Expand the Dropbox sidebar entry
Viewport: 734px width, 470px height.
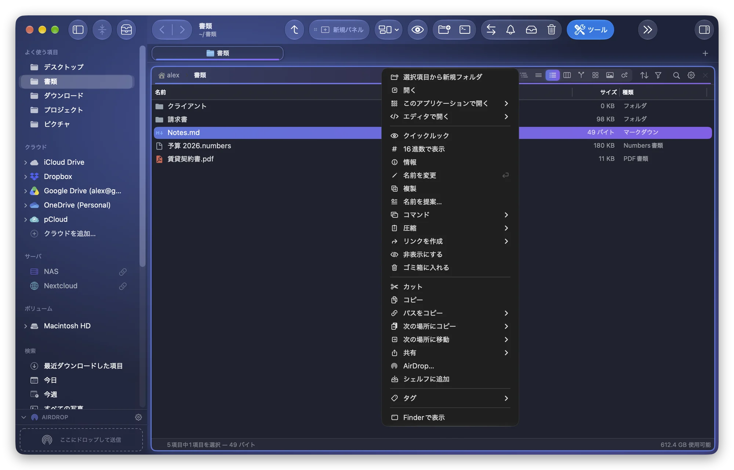point(25,176)
